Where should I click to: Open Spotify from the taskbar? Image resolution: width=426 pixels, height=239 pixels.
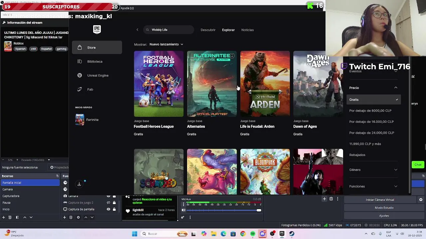click(x=253, y=234)
